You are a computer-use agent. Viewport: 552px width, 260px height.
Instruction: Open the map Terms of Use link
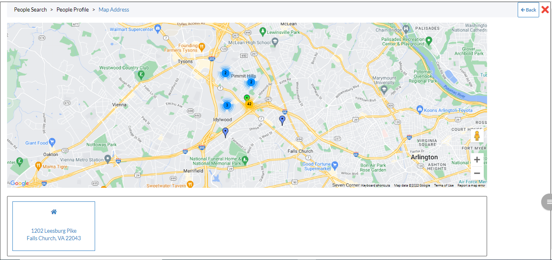444,186
